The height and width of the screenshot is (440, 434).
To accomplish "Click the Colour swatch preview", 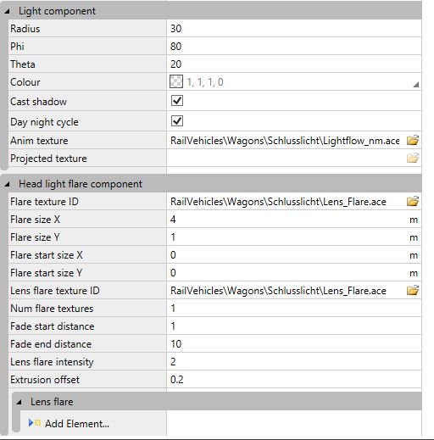I will (176, 81).
